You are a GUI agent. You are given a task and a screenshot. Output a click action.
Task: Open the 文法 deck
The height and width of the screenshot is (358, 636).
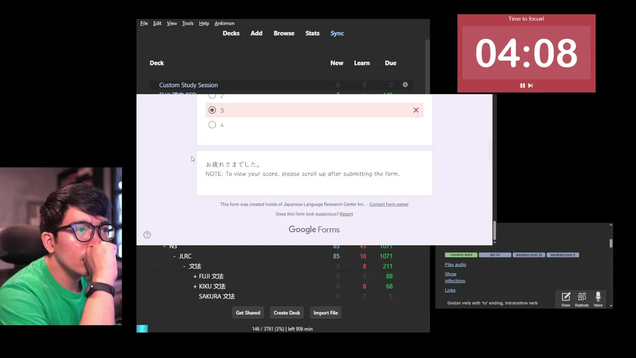coord(195,266)
